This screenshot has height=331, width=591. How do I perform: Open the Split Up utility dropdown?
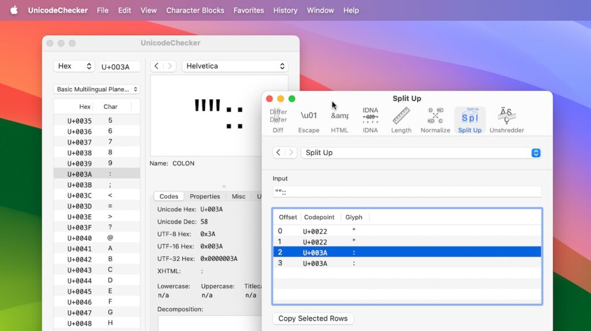pos(421,153)
